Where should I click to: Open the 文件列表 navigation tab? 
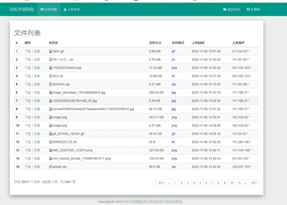50,9
